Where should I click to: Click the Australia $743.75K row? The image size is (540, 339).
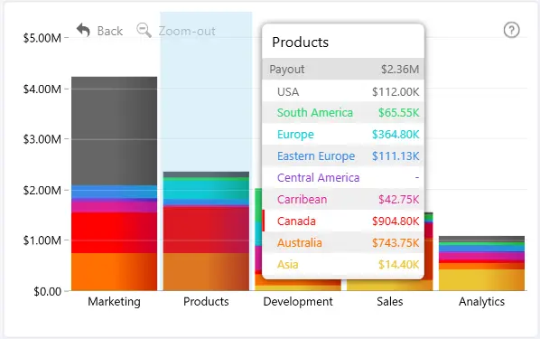click(x=343, y=243)
